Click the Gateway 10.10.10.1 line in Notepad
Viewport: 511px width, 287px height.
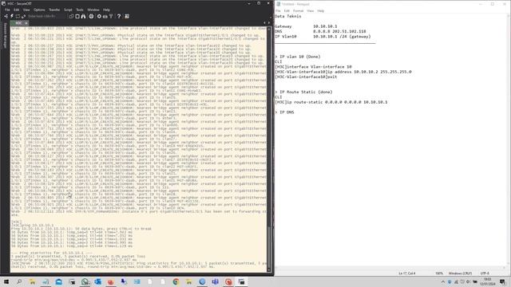(306, 26)
